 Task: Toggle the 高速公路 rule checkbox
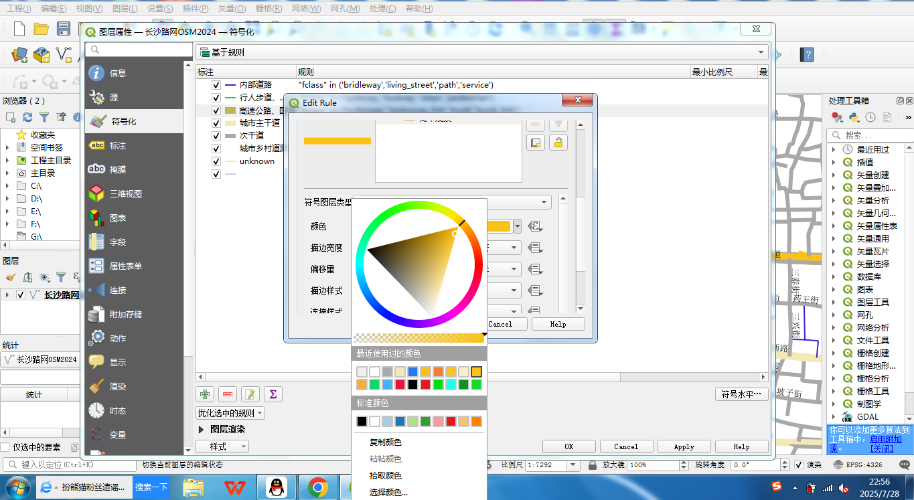(x=216, y=110)
